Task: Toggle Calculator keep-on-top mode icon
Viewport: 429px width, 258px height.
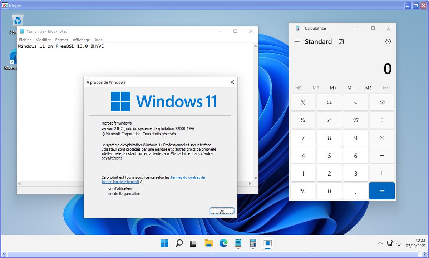Action: (x=341, y=42)
